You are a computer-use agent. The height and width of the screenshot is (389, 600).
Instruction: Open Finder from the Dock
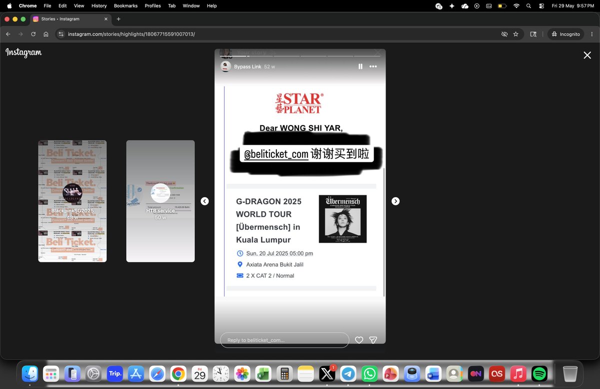(x=30, y=373)
